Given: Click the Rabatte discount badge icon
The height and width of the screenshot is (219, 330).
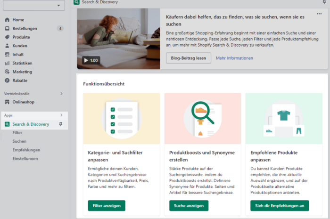Looking at the screenshot, I should pos(7,80).
